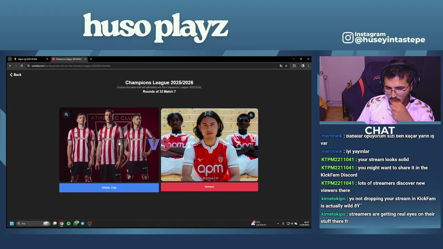
Task: Click the kimetokips 'real eyes' chat message
Action: pos(378,218)
